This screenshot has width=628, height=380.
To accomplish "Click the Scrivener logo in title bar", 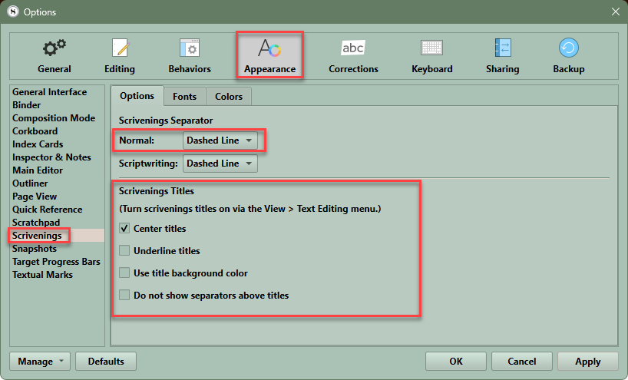I will (x=13, y=12).
